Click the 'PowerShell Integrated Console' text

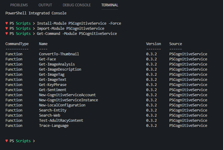pos(36,13)
